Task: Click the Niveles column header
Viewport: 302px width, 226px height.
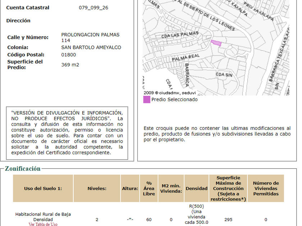Action: pyautogui.click(x=97, y=188)
